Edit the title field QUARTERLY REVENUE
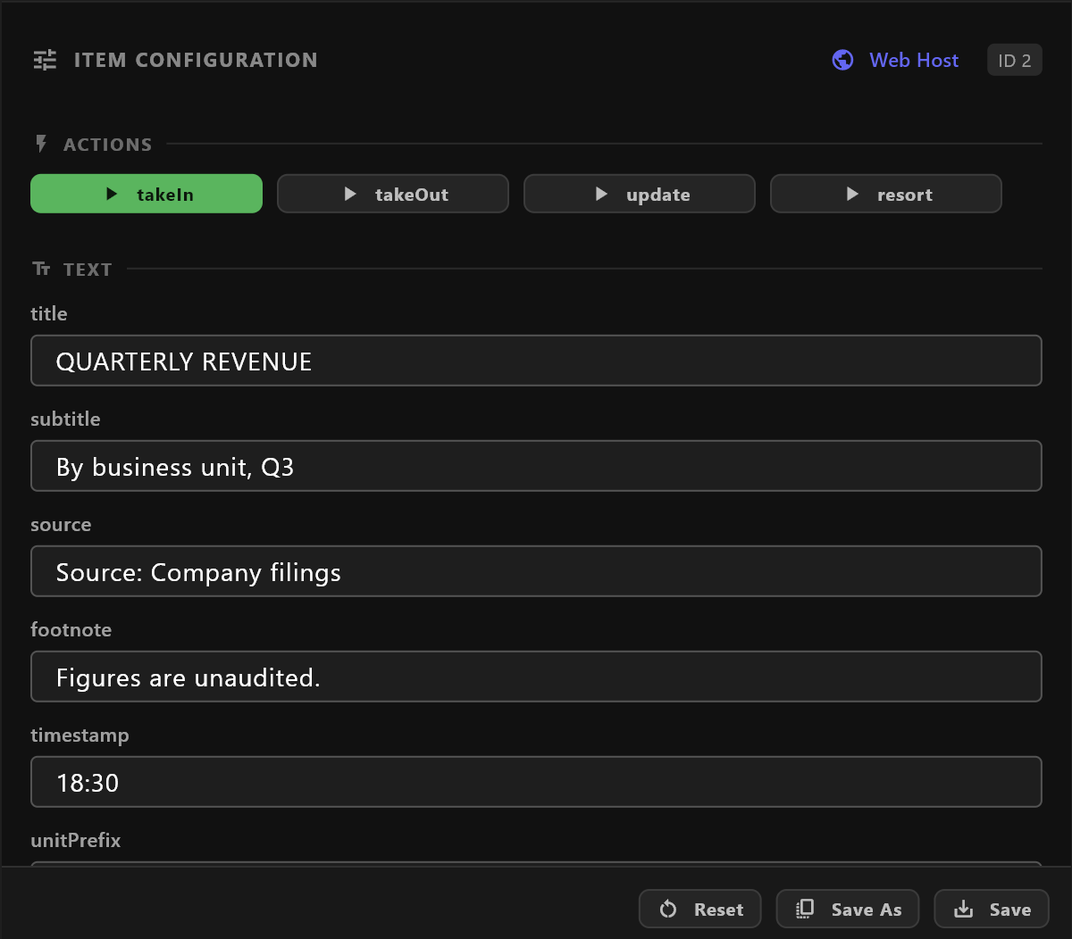Image resolution: width=1072 pixels, height=939 pixels. pos(536,361)
